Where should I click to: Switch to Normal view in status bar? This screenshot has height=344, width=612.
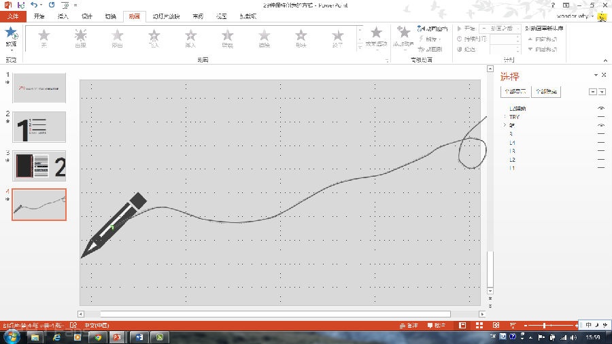(x=462, y=325)
